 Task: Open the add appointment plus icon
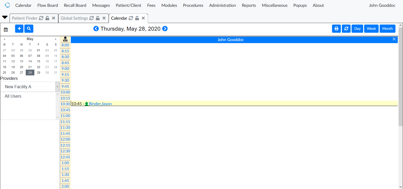pyautogui.click(x=19, y=29)
